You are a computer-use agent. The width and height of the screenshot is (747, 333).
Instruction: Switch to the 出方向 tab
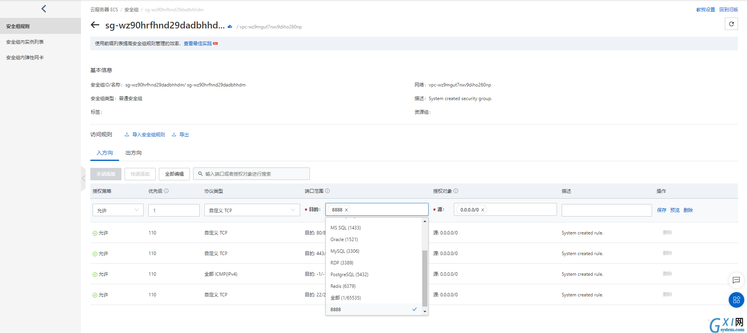134,153
